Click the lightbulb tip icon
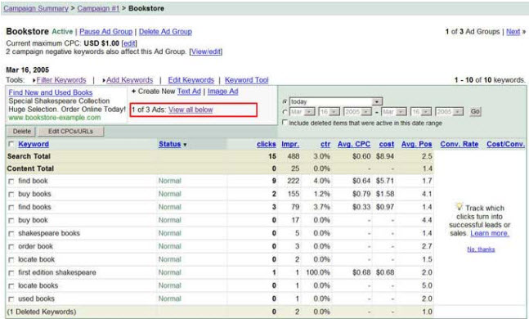The height and width of the screenshot is (319, 529). (x=460, y=206)
